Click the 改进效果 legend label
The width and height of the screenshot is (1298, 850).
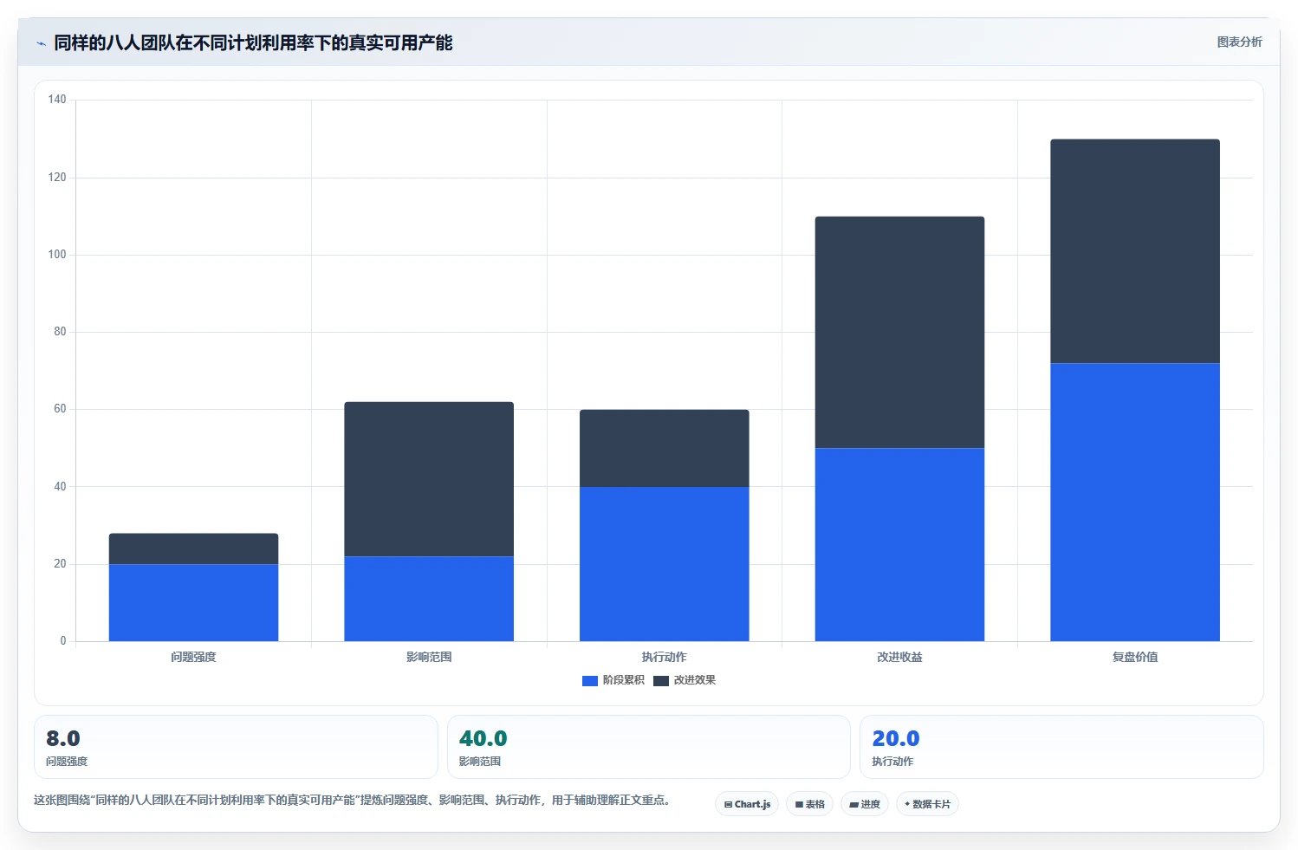[x=695, y=680]
